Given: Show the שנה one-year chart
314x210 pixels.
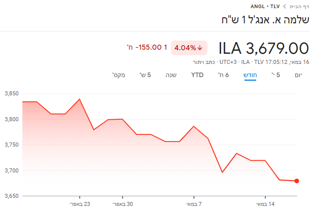Looking at the screenshot, I should click(x=171, y=75).
